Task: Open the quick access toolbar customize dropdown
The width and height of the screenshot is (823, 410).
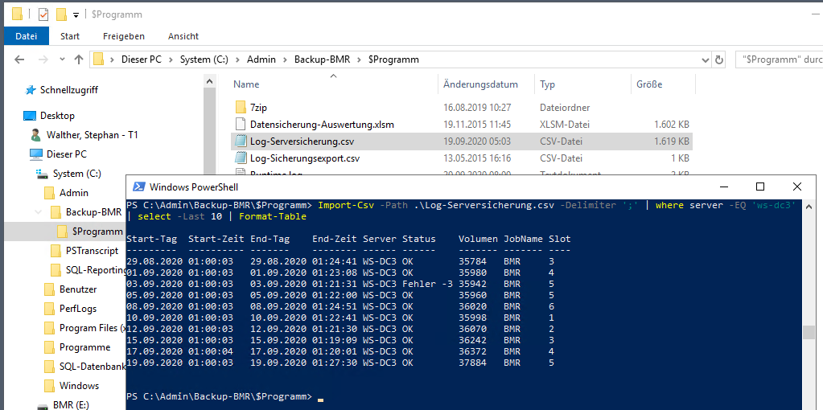Action: [76, 14]
